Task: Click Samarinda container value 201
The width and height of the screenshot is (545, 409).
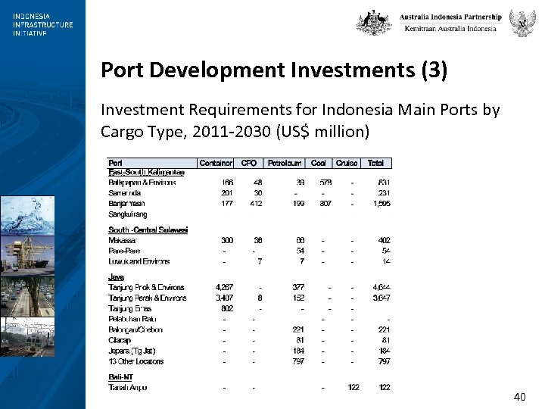Action: [x=227, y=193]
